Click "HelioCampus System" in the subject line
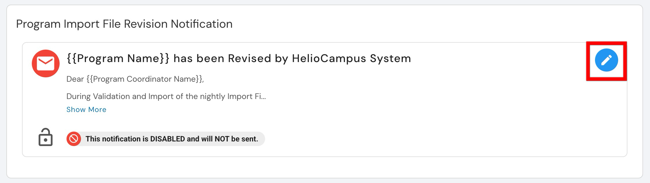The height and width of the screenshot is (183, 650). 351,59
